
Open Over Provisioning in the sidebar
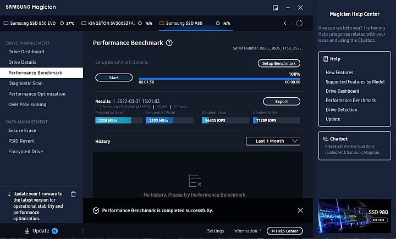pyautogui.click(x=28, y=104)
